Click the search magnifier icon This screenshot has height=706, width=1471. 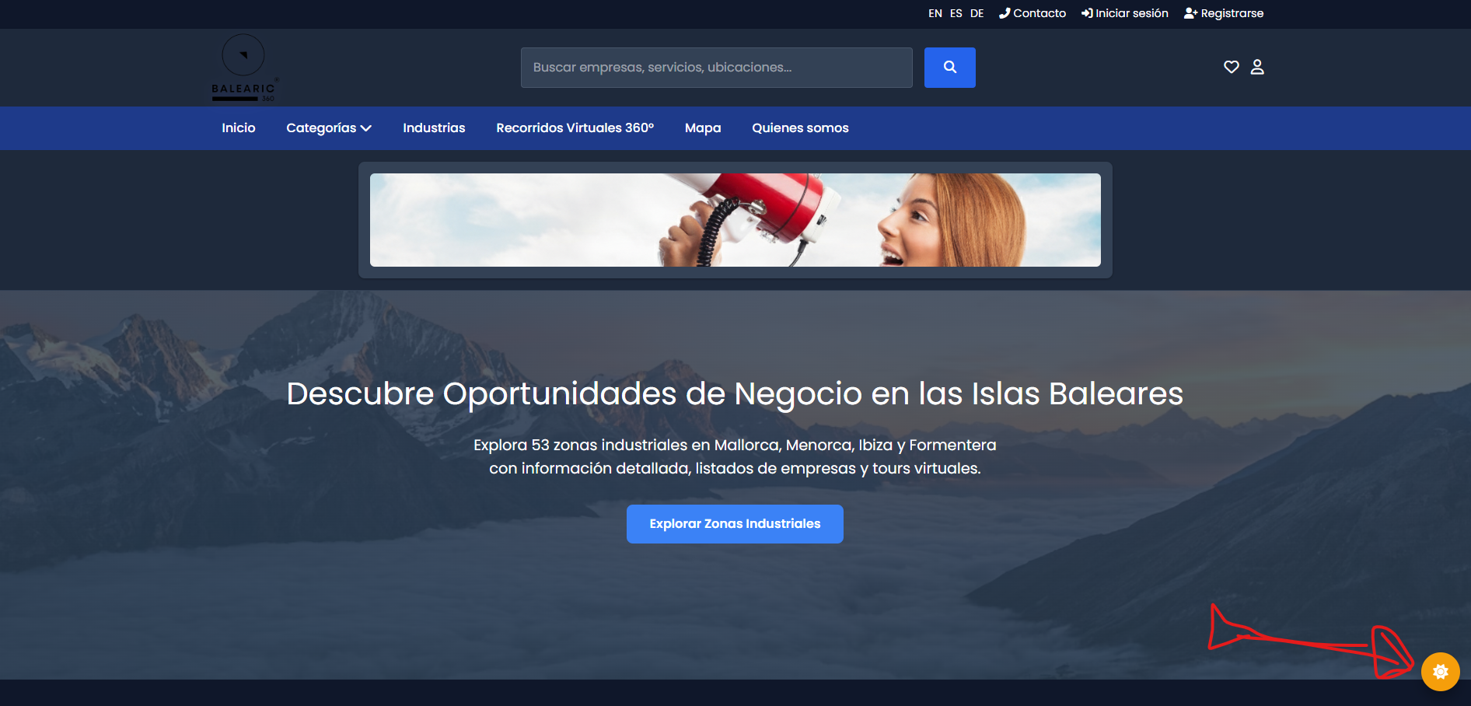(x=949, y=68)
